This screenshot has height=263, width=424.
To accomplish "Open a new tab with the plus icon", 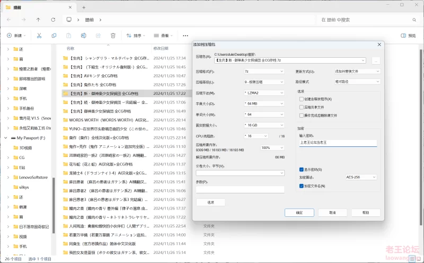I will click(83, 7).
